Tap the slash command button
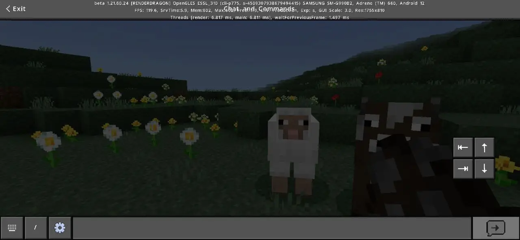 point(36,228)
